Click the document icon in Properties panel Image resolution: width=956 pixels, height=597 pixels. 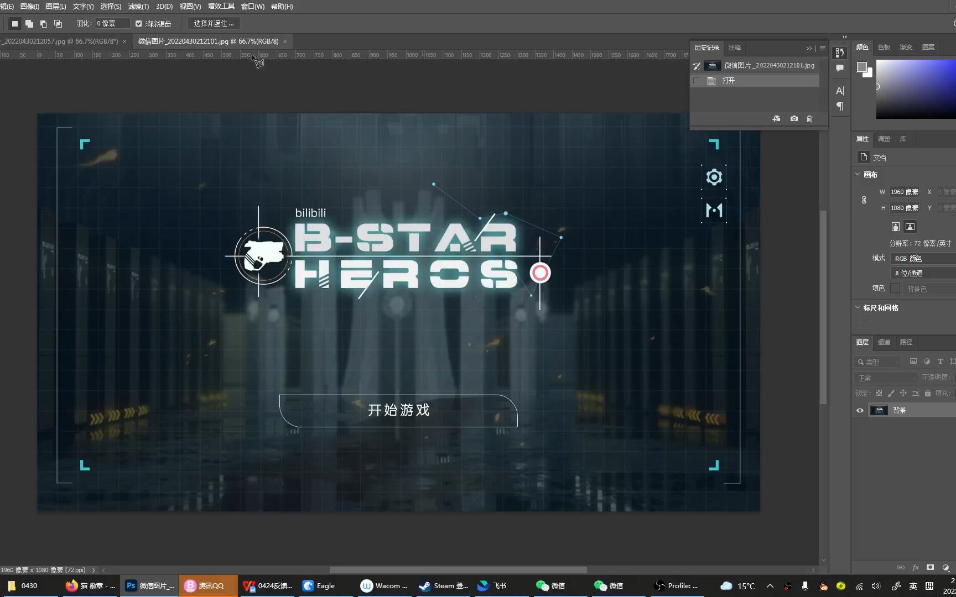[864, 157]
